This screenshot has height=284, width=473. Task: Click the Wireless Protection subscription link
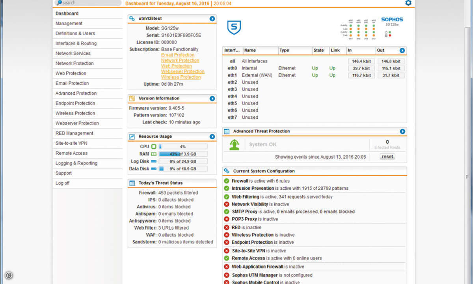pos(181,77)
